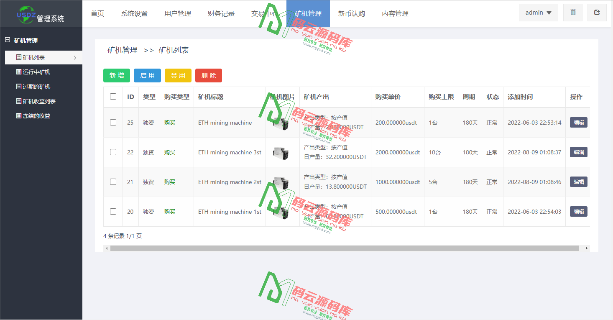The image size is (613, 320).
Task: Open 冻结的收益 from the sidebar
Action: tap(33, 115)
